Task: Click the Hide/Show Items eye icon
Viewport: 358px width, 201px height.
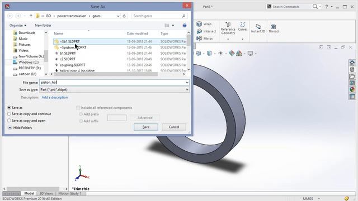Action: (220, 54)
